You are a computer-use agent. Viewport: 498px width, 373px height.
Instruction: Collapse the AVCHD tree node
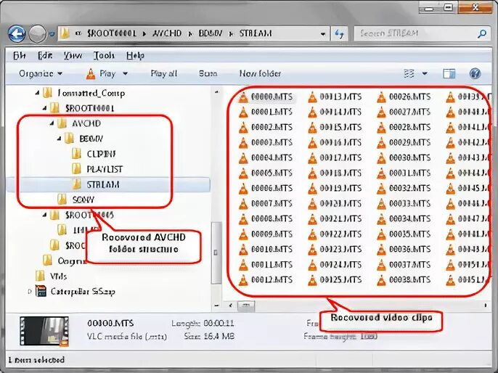[x=52, y=123]
